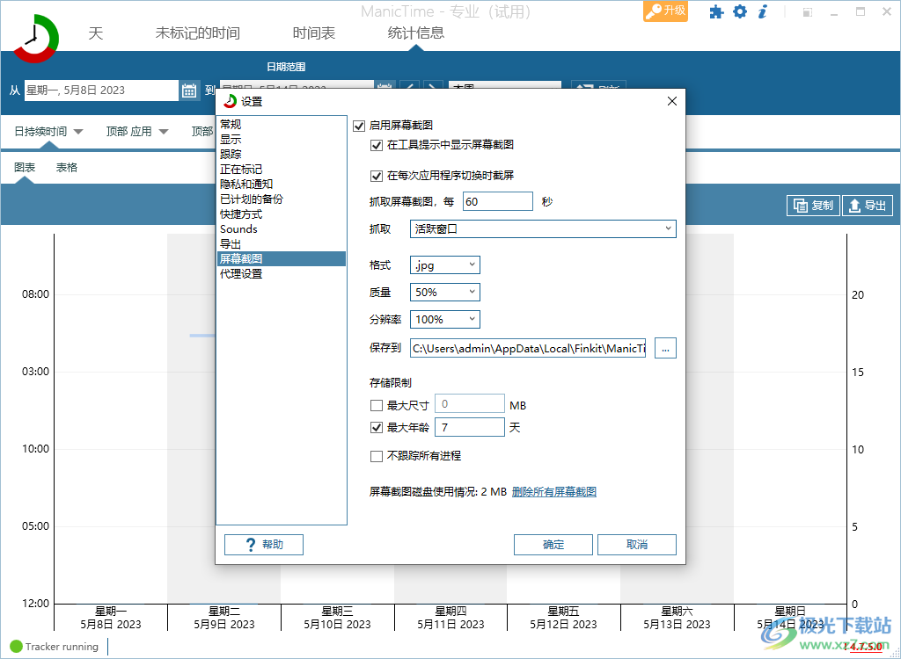The height and width of the screenshot is (659, 901).
Task: Select 导出 in the settings list
Action: (282, 244)
